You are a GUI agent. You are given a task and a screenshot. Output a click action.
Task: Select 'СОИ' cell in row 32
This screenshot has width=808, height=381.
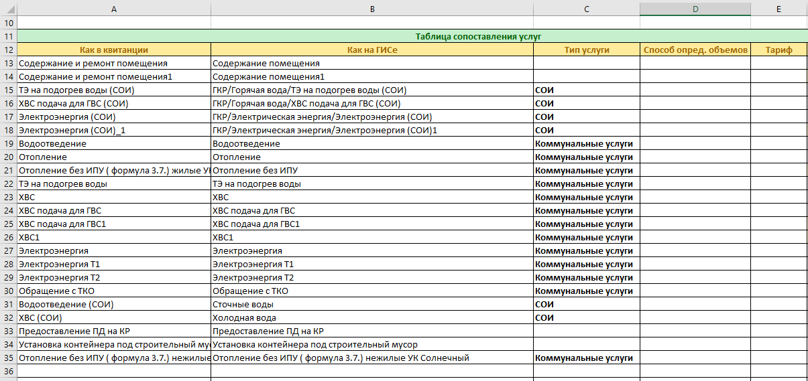click(x=587, y=317)
